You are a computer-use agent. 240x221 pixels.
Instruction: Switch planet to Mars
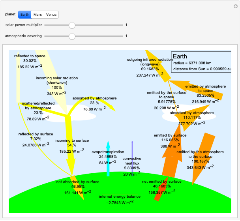(x=38, y=15)
